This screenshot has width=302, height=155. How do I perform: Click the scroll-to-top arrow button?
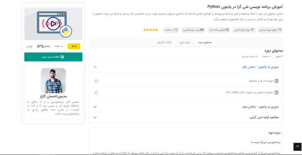[298, 147]
